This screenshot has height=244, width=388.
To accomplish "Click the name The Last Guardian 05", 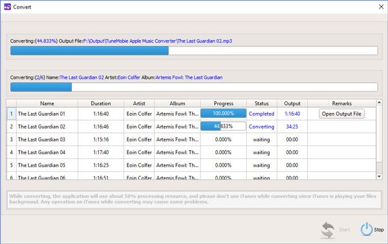I will click(x=41, y=165).
